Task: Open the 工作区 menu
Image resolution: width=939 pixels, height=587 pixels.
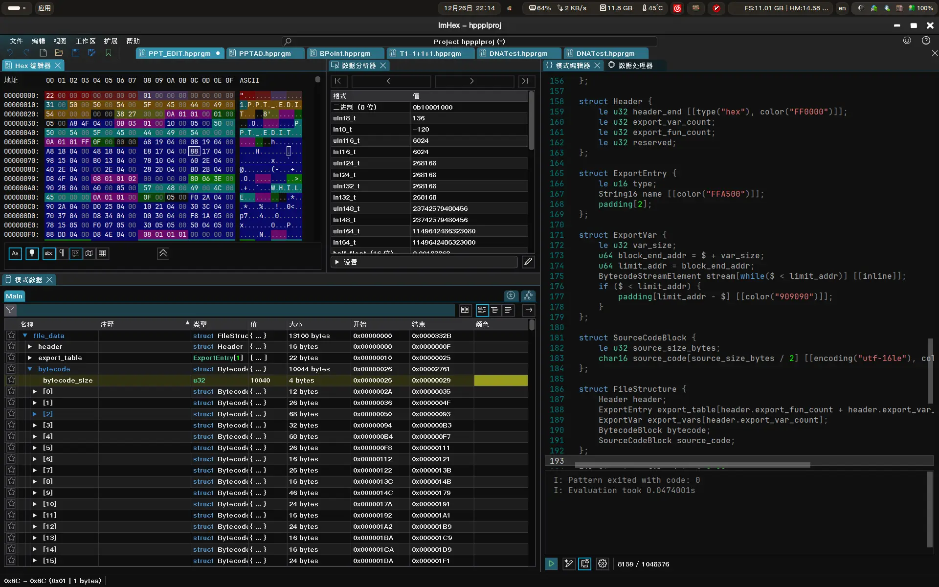Action: pos(86,41)
